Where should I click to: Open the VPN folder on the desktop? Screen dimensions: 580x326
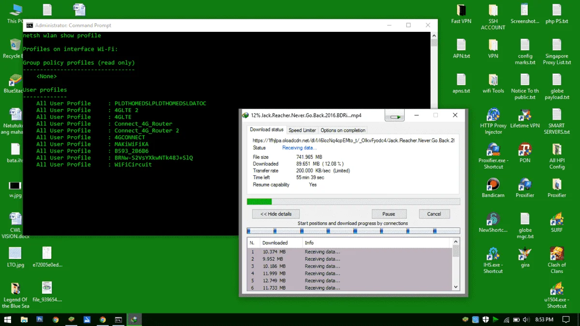pyautogui.click(x=493, y=49)
